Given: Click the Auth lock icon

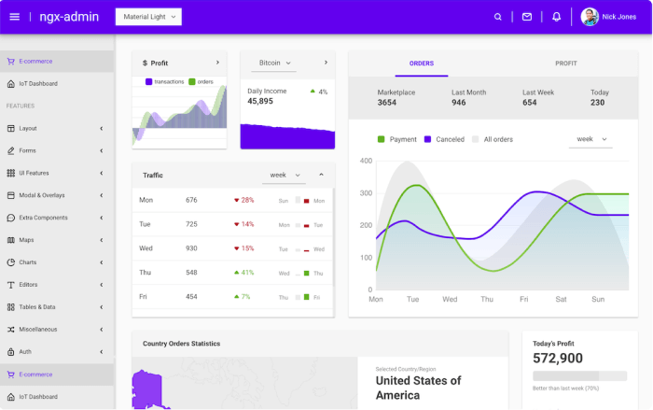Looking at the screenshot, I should 11,351.
